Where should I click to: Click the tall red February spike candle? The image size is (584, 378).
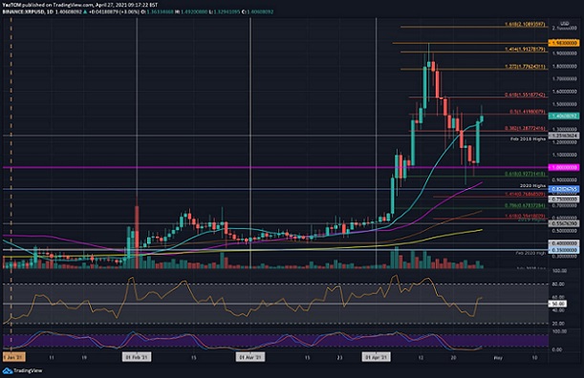coord(137,237)
